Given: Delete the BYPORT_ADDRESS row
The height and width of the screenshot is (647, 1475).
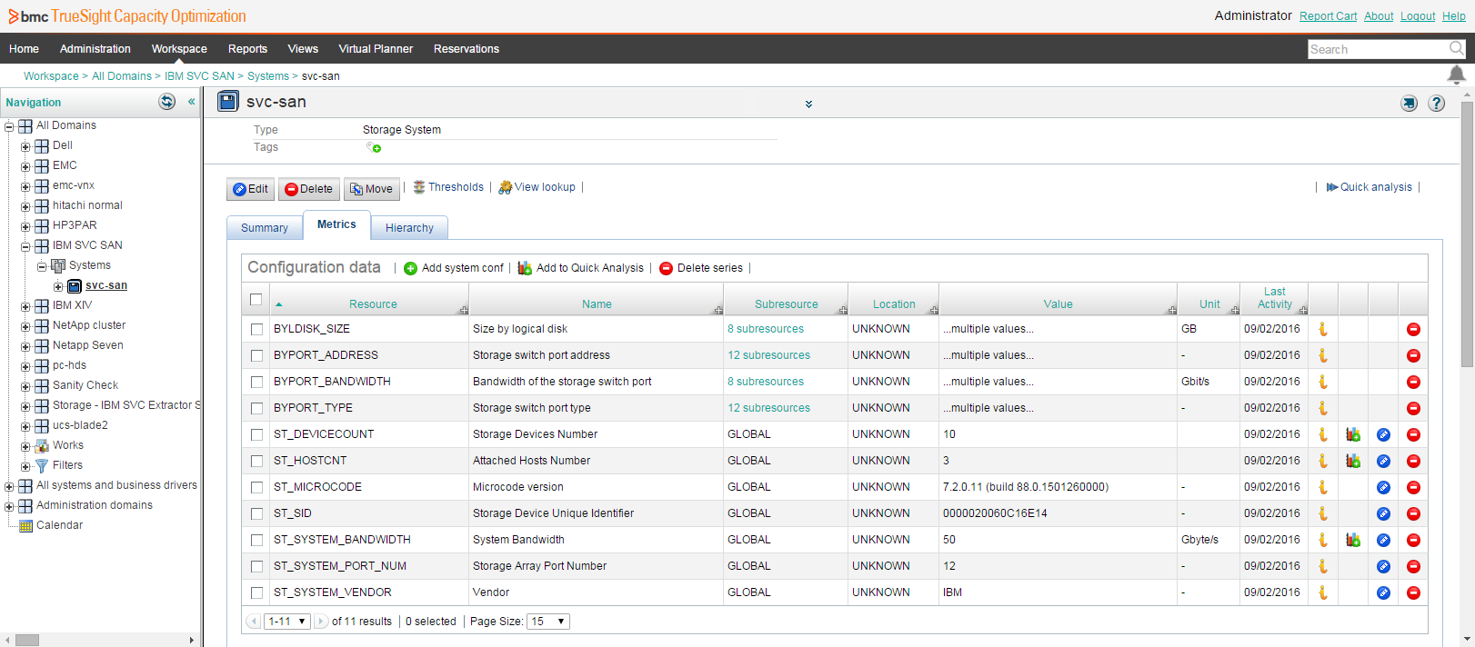Looking at the screenshot, I should coord(1413,355).
